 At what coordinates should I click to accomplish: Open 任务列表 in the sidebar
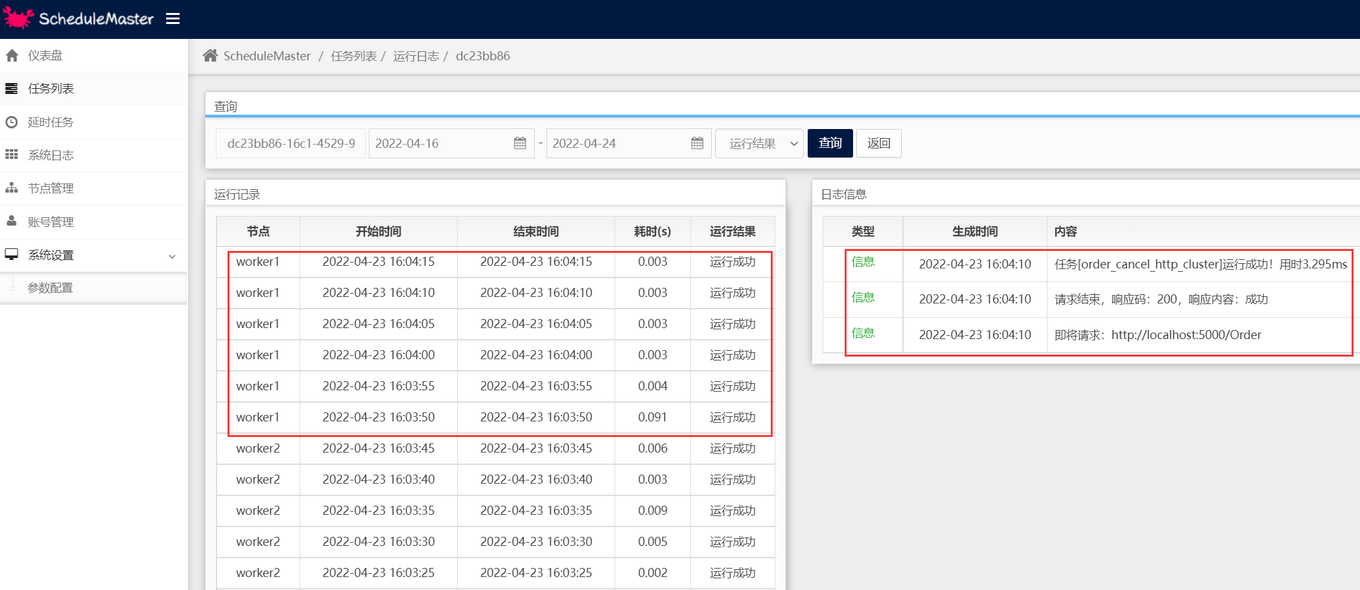coord(93,89)
